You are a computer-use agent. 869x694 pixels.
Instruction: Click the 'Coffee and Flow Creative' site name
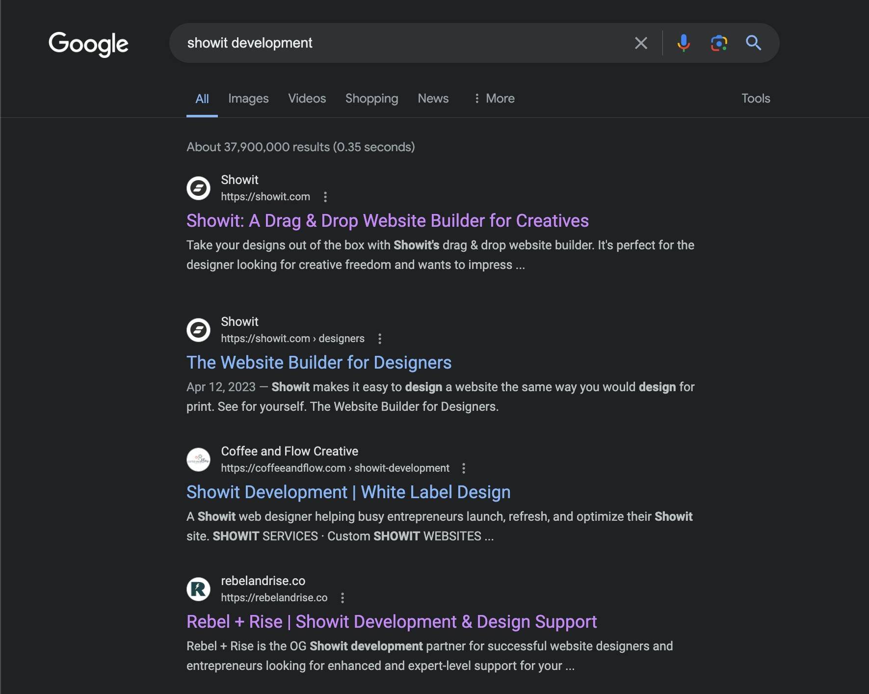click(290, 451)
